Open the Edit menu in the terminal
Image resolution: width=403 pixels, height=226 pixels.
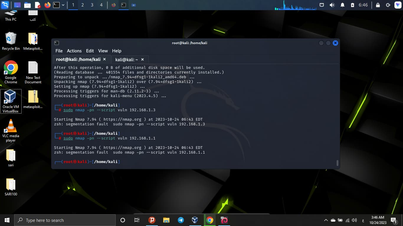point(90,51)
